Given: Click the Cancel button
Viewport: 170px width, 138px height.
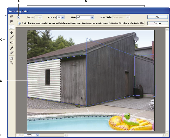Looking at the screenshot, I should 158,23.
